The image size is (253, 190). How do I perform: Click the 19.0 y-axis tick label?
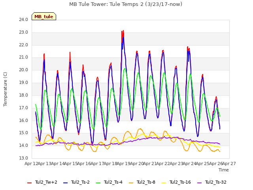point(24,83)
